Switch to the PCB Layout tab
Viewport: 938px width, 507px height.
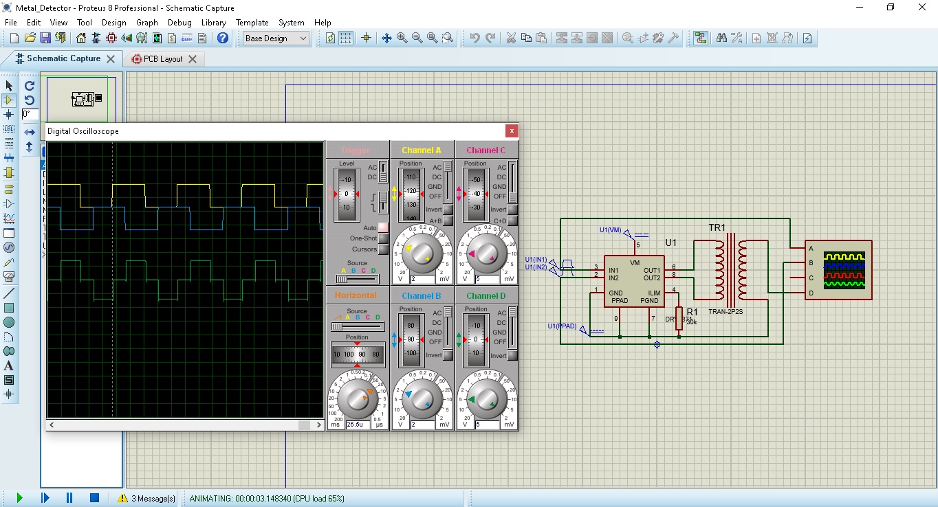tap(162, 59)
